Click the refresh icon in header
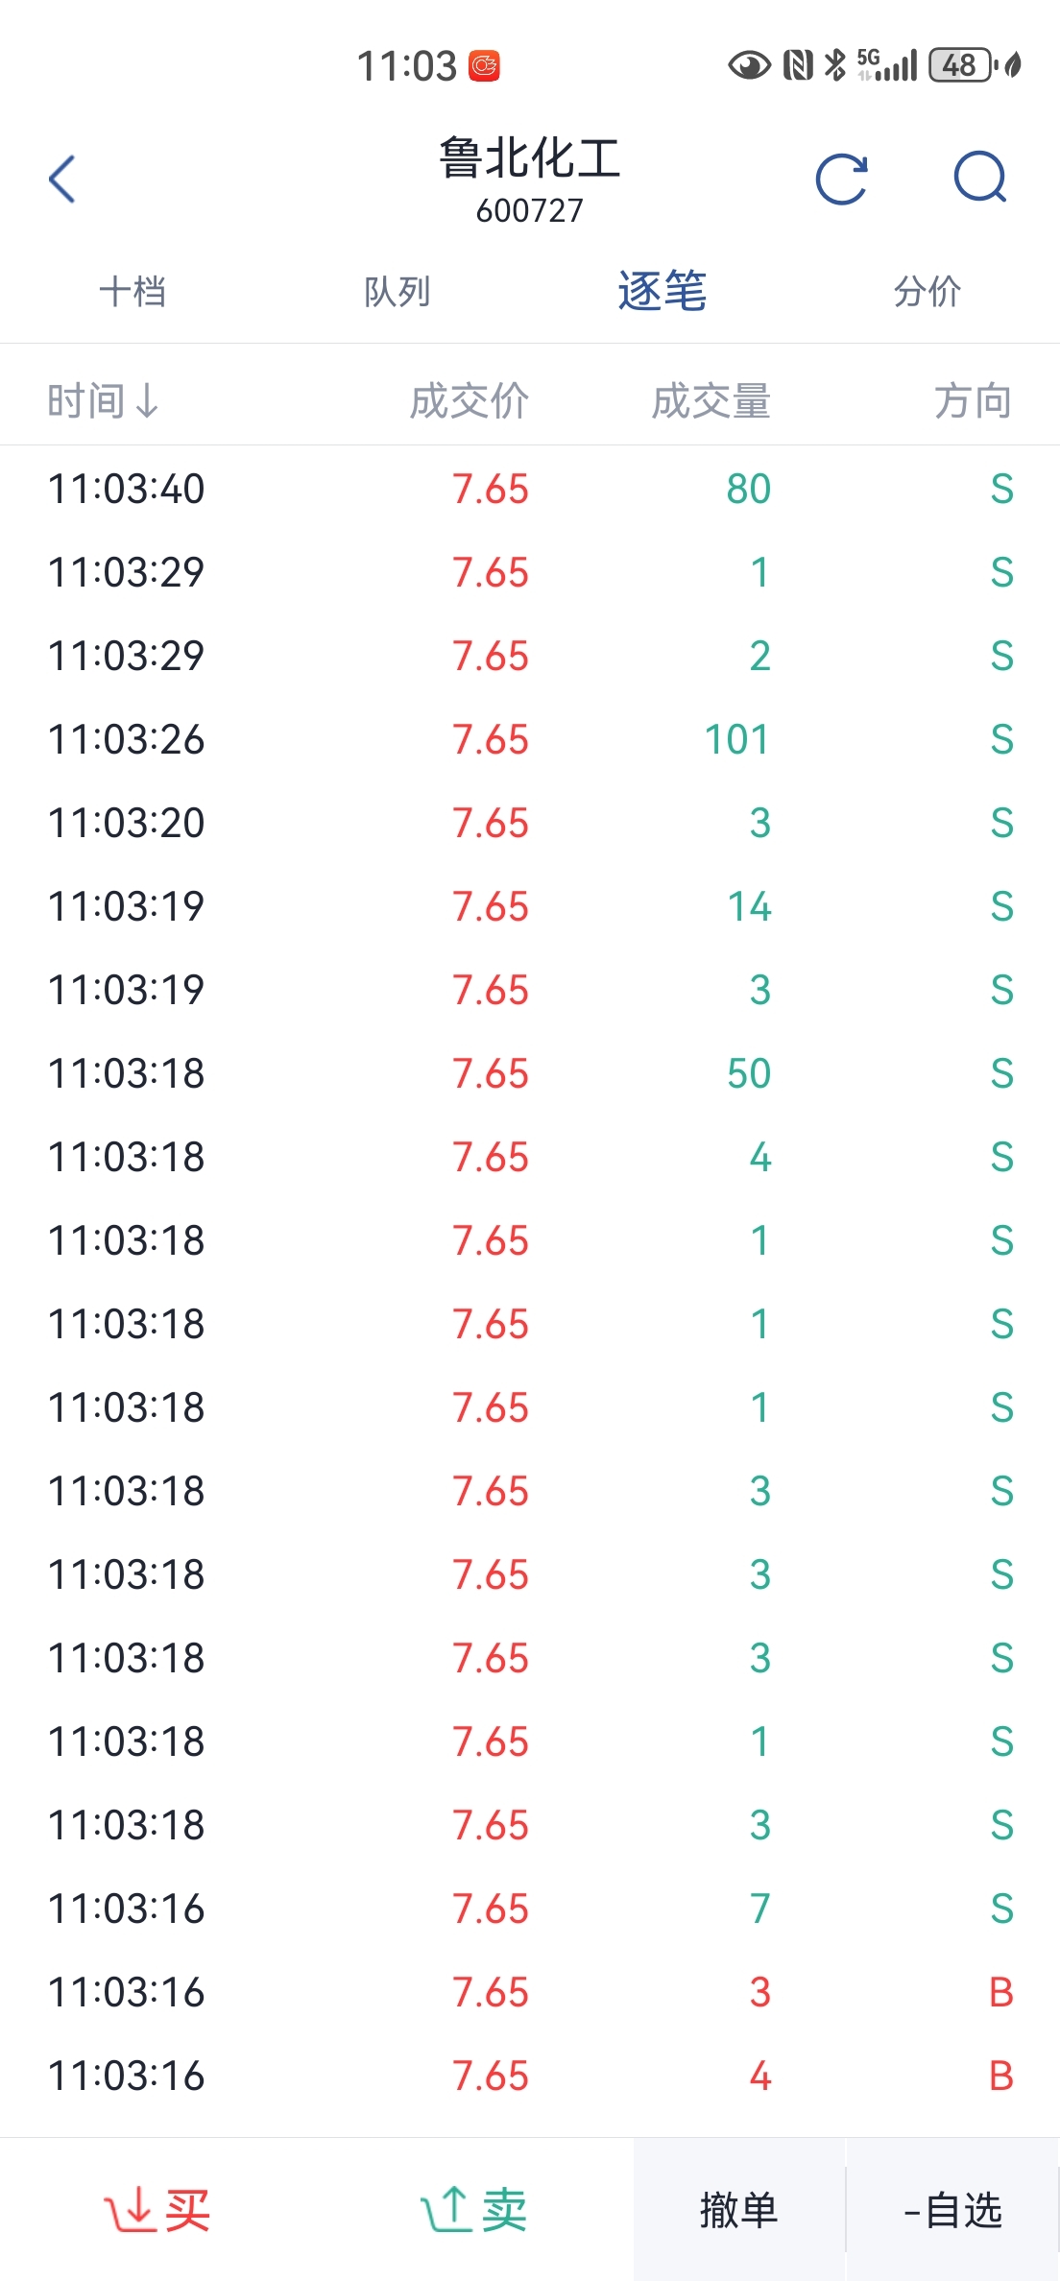Screen dimensions: 1060x2281 click(841, 180)
